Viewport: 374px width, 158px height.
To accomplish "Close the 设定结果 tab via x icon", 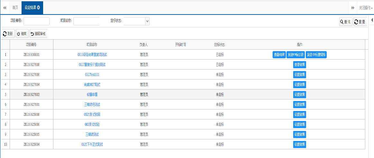I will [x=39, y=7].
